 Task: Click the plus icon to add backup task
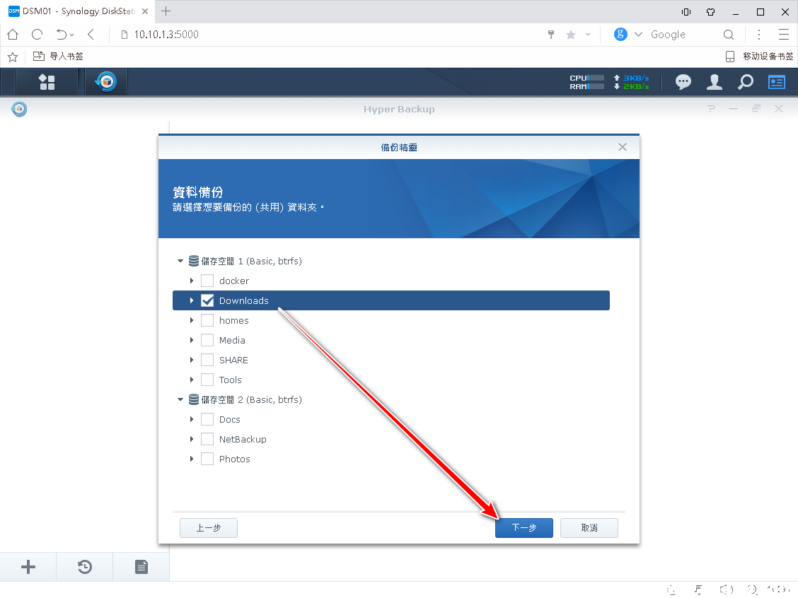tap(28, 567)
